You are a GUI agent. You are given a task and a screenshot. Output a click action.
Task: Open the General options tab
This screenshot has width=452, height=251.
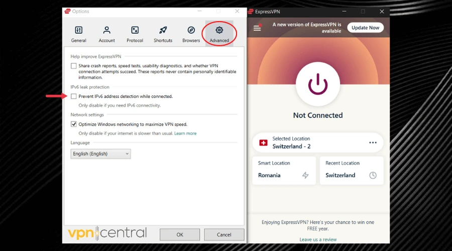79,34
